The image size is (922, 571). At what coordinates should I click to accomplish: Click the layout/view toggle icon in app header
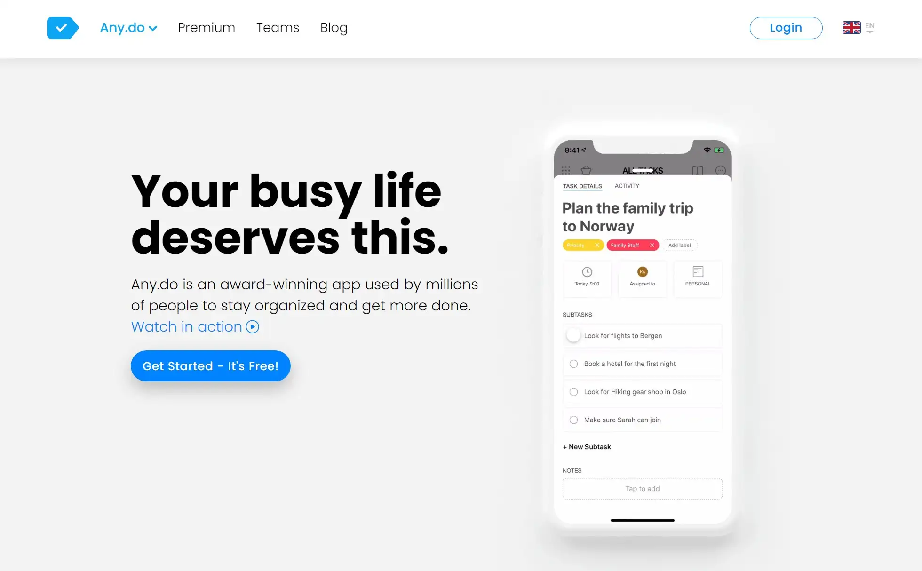click(698, 170)
